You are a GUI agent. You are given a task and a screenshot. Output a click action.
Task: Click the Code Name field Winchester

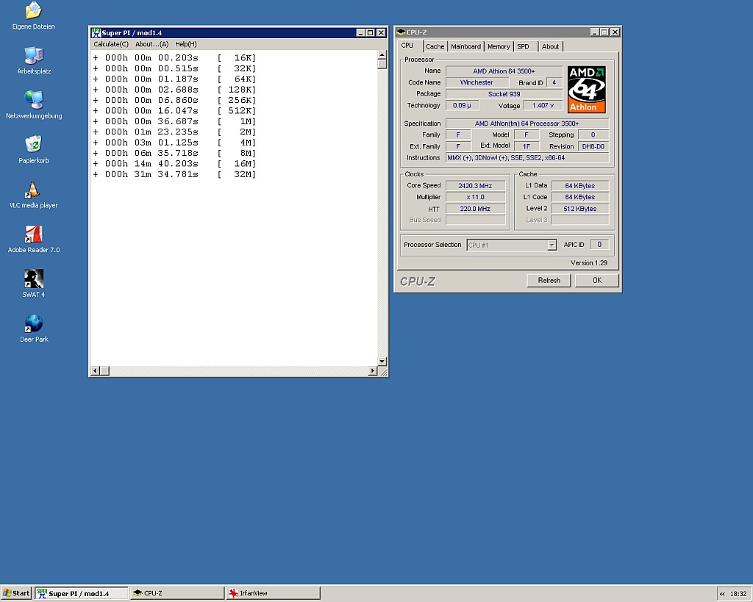(x=477, y=82)
